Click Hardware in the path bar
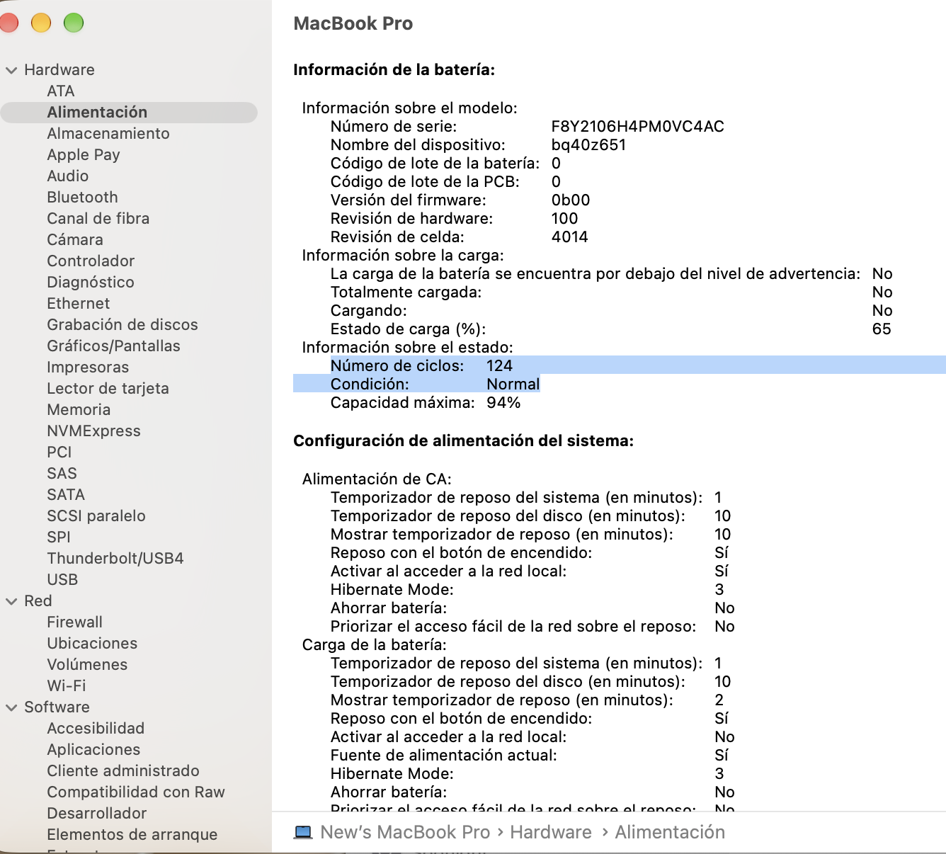 click(551, 832)
